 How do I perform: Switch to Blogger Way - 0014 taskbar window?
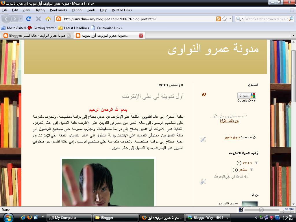coord(209,218)
